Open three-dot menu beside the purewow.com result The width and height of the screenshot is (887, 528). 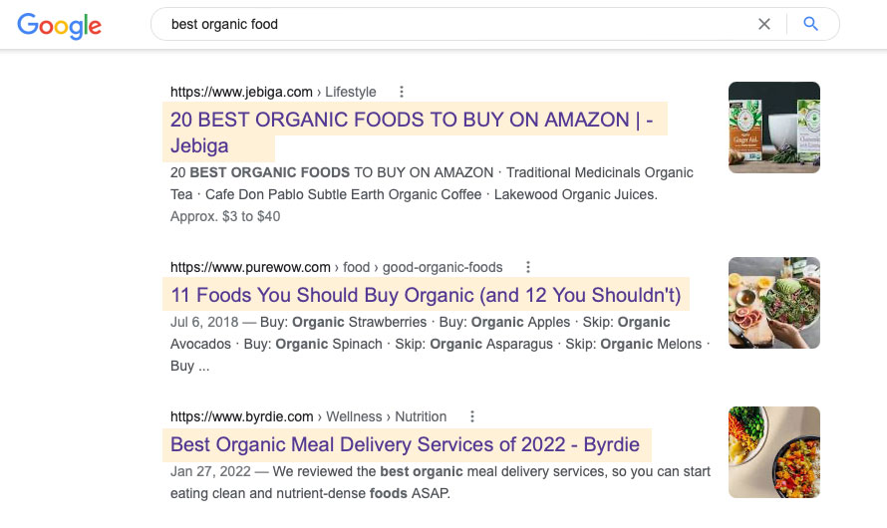528,267
